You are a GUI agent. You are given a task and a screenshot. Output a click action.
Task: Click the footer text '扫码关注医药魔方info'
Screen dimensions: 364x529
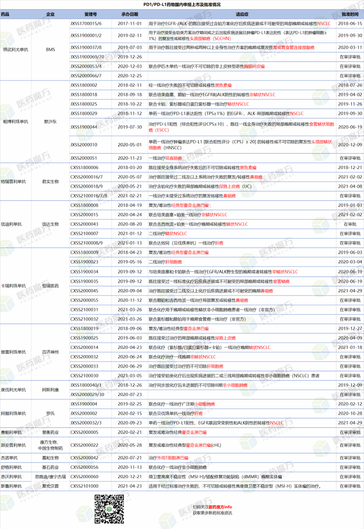[212, 507]
